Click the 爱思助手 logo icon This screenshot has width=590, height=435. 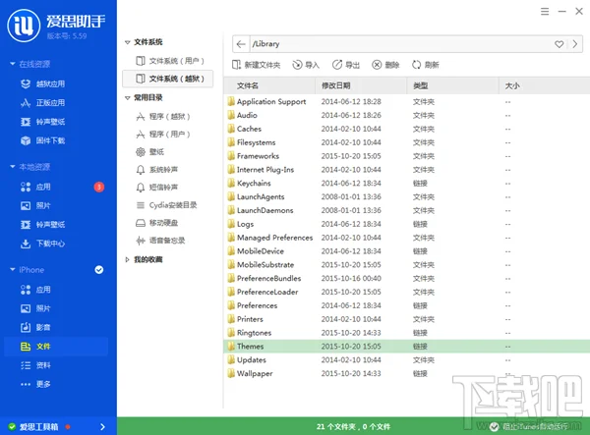[x=24, y=26]
